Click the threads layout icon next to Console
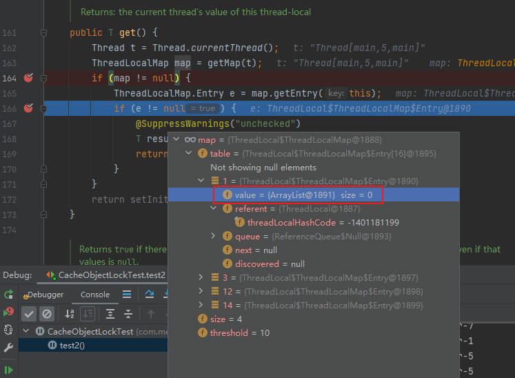Viewport: 515px width, 378px height. pos(127,294)
